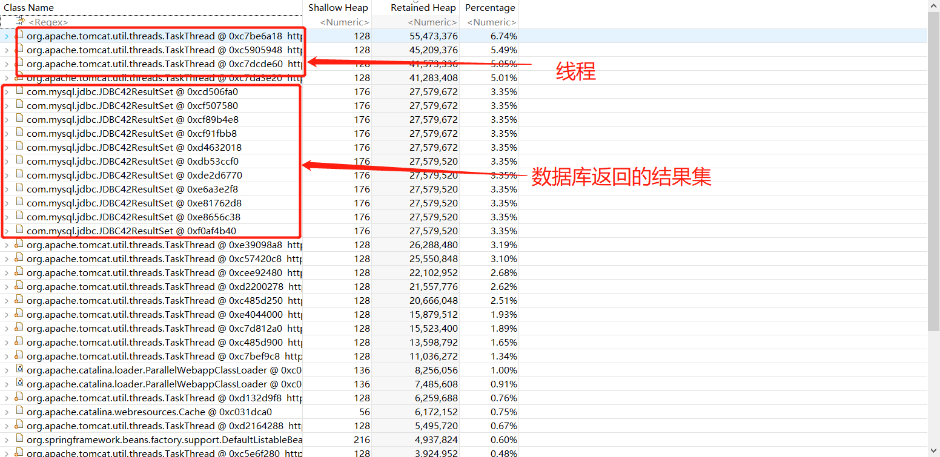
Task: Click retained heap value 15,879,512
Action: coord(434,314)
